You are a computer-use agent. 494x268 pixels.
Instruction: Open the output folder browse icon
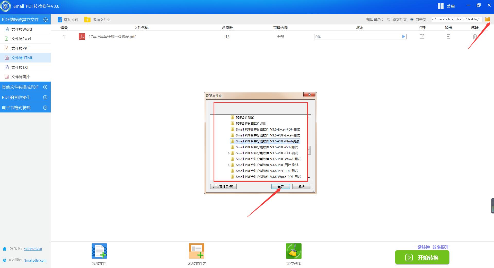487,19
